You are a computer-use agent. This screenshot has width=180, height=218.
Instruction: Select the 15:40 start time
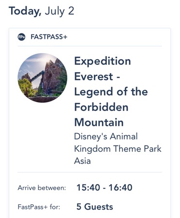click(88, 187)
